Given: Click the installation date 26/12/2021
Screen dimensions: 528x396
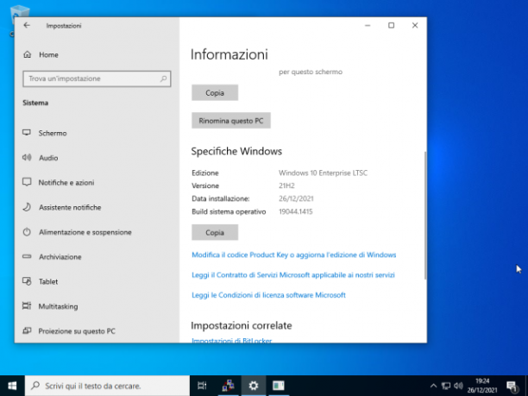Looking at the screenshot, I should 296,198.
